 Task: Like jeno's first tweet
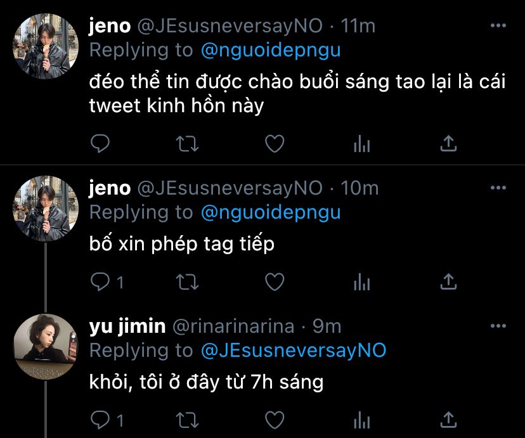(274, 145)
